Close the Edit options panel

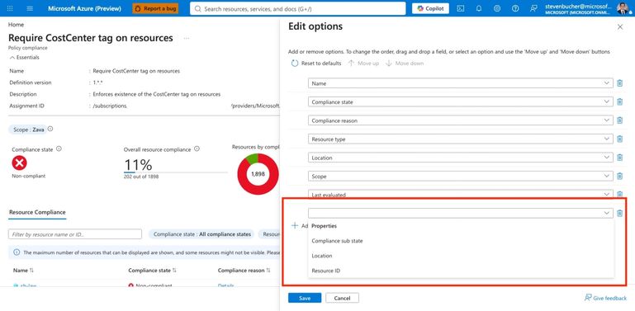click(620, 26)
